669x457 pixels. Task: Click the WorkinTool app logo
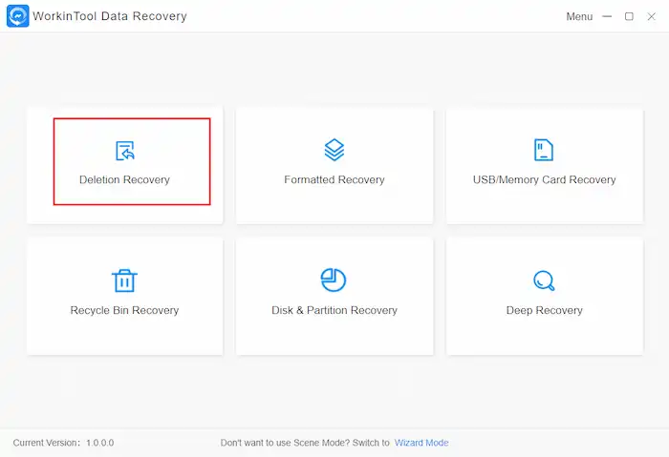click(x=17, y=16)
